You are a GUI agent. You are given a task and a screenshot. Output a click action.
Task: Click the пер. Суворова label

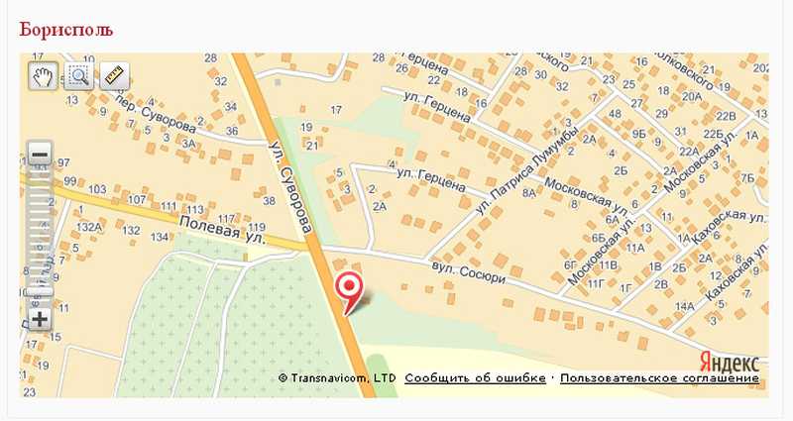click(x=156, y=112)
